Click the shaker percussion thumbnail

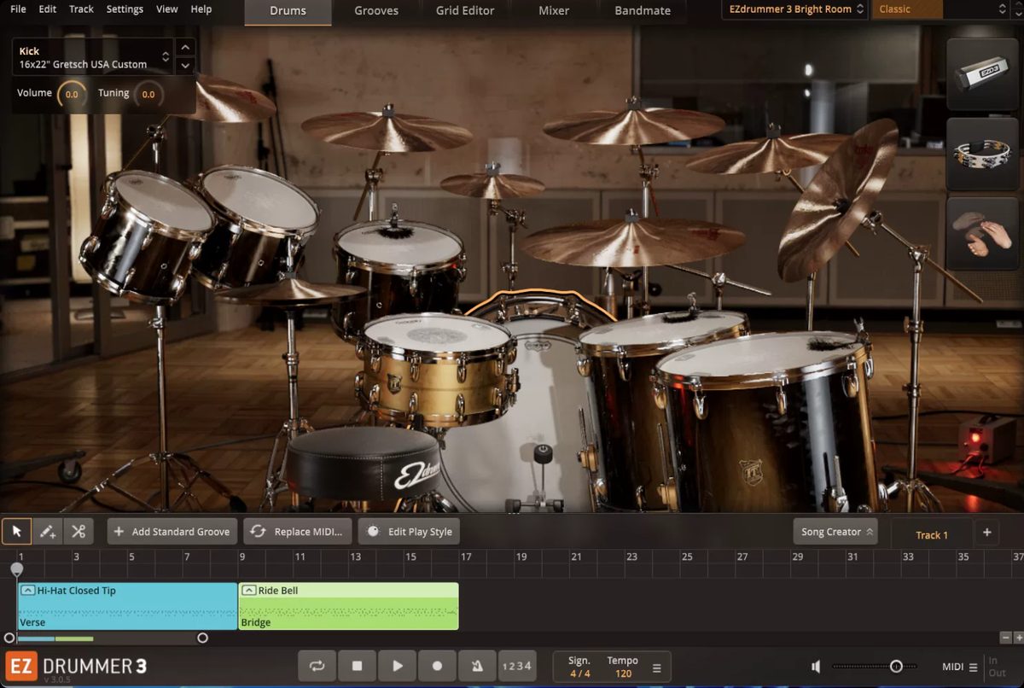(982, 74)
